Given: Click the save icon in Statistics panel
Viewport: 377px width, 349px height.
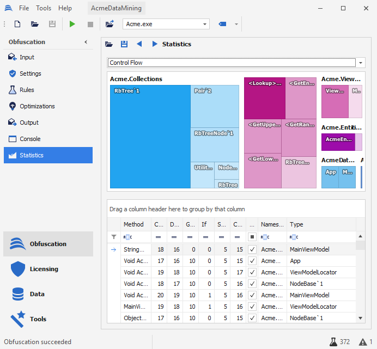Looking at the screenshot, I should pos(124,44).
